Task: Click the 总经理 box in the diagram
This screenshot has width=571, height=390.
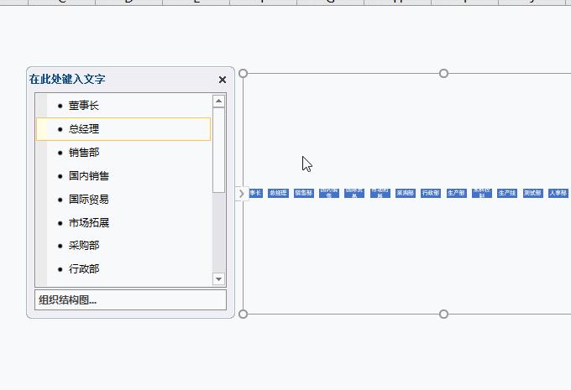Action: tap(278, 193)
